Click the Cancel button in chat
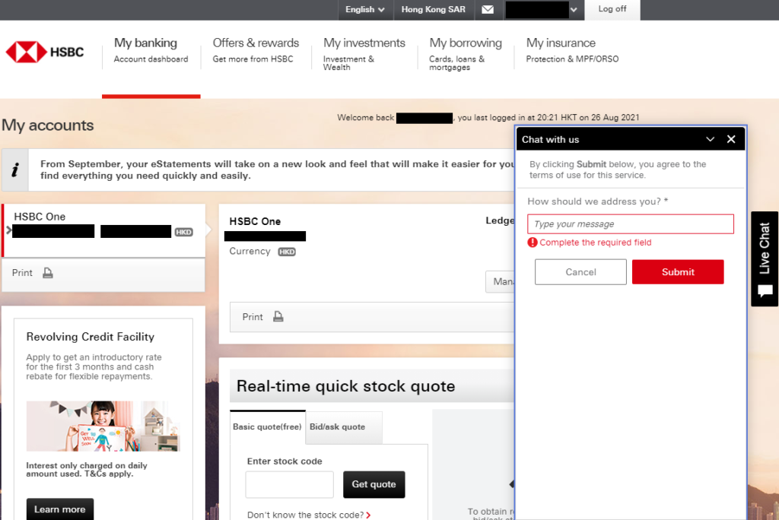Viewport: 779px width, 520px height. [580, 271]
